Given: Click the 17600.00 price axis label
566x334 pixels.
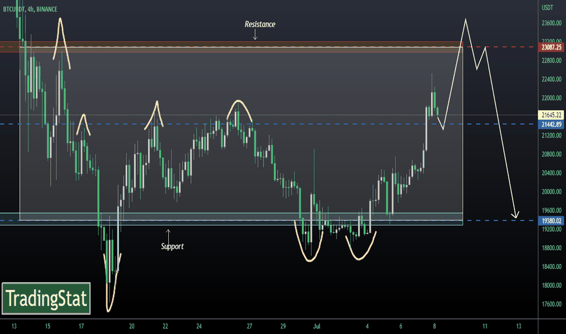Looking at the screenshot, I should [551, 304].
